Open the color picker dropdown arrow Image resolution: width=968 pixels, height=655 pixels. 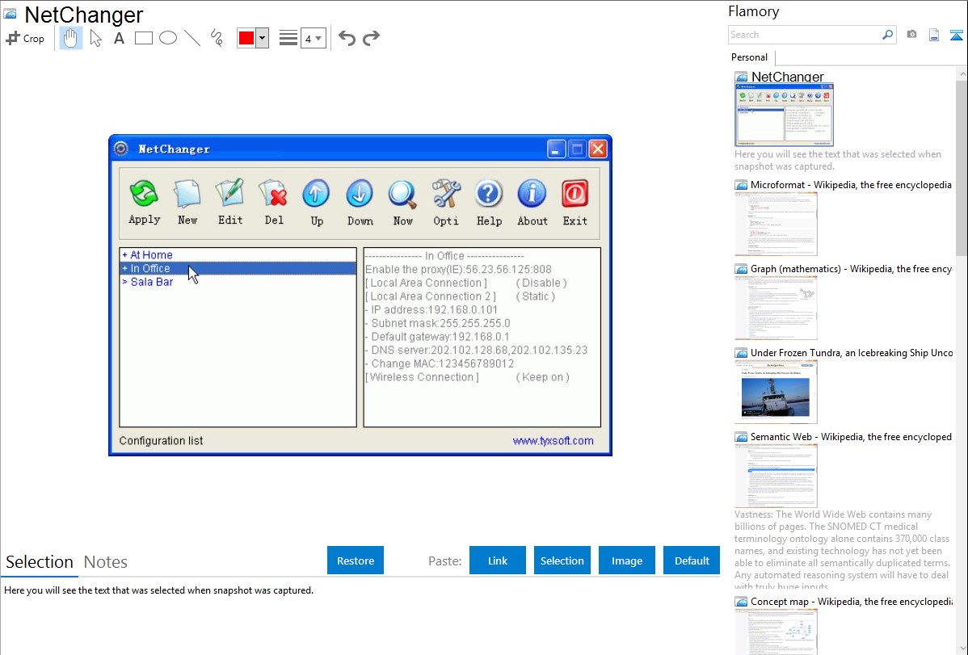tap(262, 38)
